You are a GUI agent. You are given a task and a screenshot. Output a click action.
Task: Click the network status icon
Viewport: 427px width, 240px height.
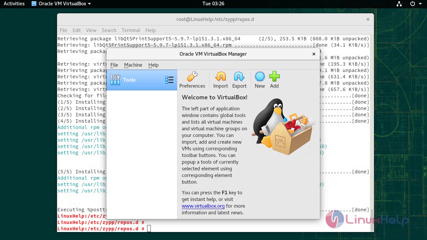399,4
